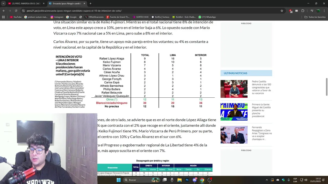
Task: Open the Miguel del Castillo news thumbnail
Action: click(234, 112)
